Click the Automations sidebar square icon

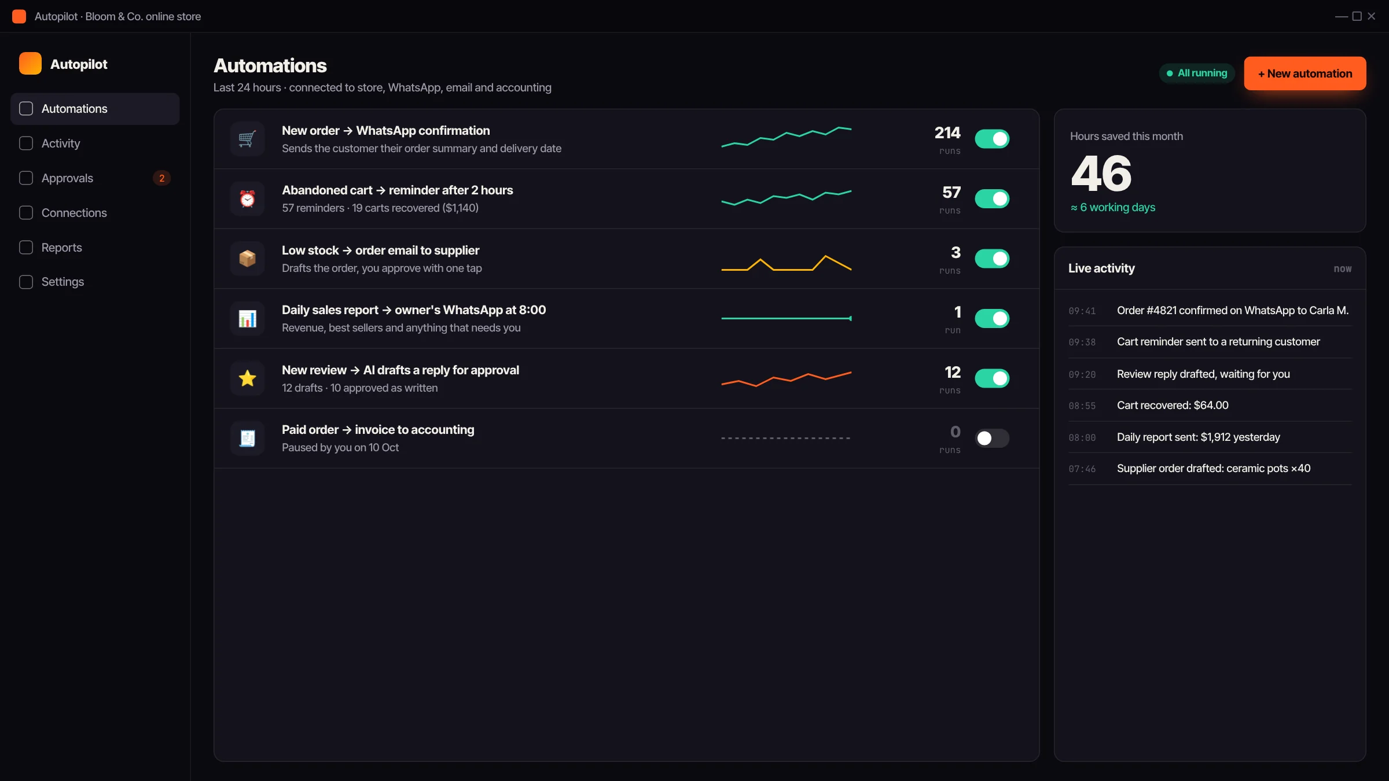[26, 109]
